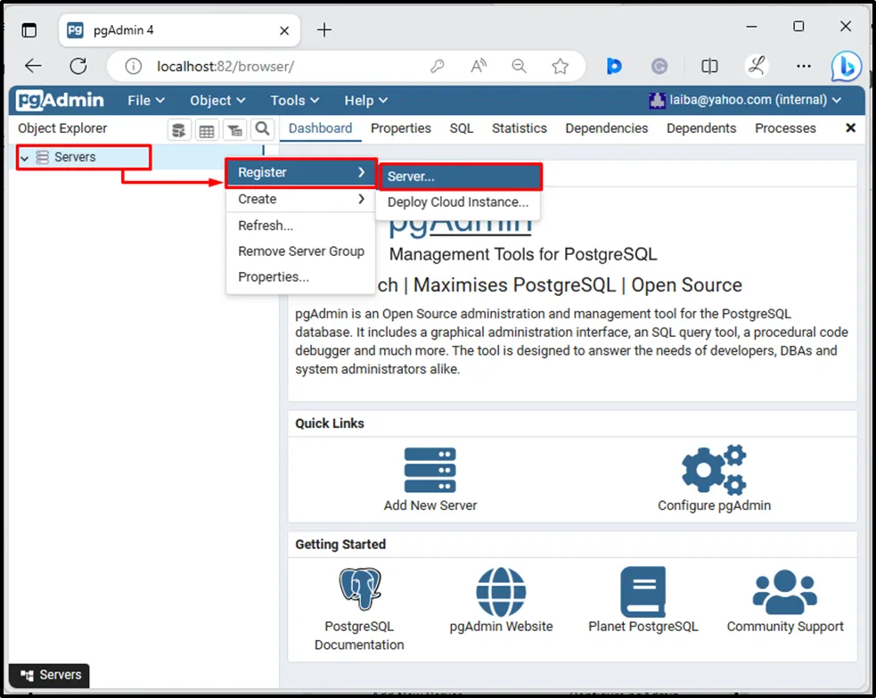Click the Community Support people icon
Viewport: 876px width, 698px height.
click(x=784, y=591)
